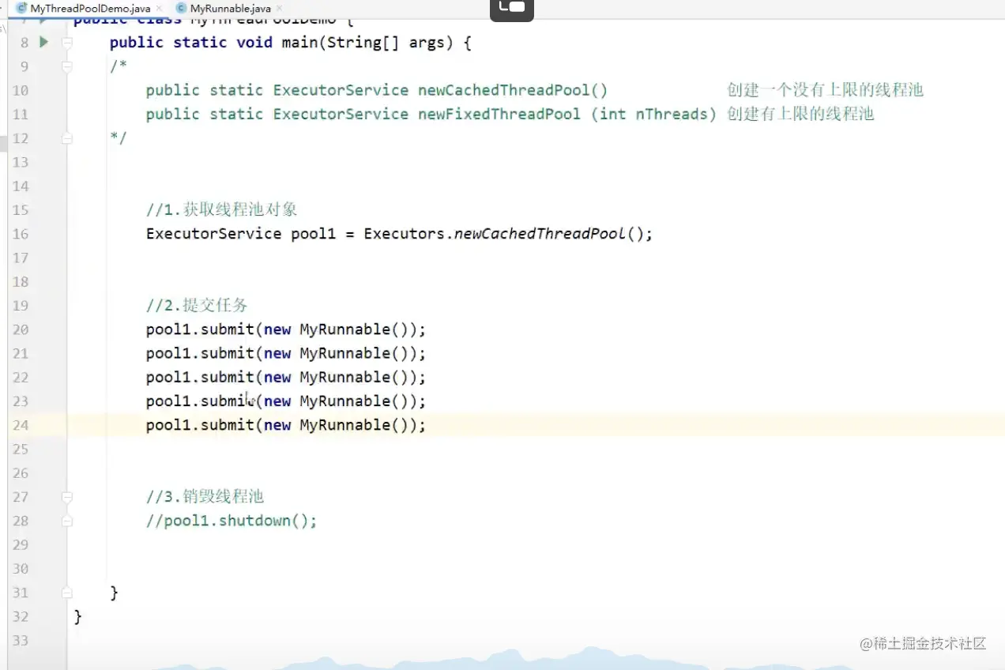This screenshot has height=670, width=1005.
Task: Click the Java class icon on MyThreadPoolDemo.java tab
Action: click(x=22, y=8)
